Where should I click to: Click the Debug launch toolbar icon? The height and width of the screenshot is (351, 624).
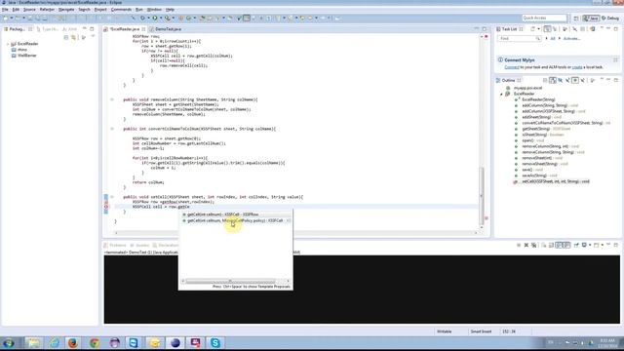coord(142,18)
